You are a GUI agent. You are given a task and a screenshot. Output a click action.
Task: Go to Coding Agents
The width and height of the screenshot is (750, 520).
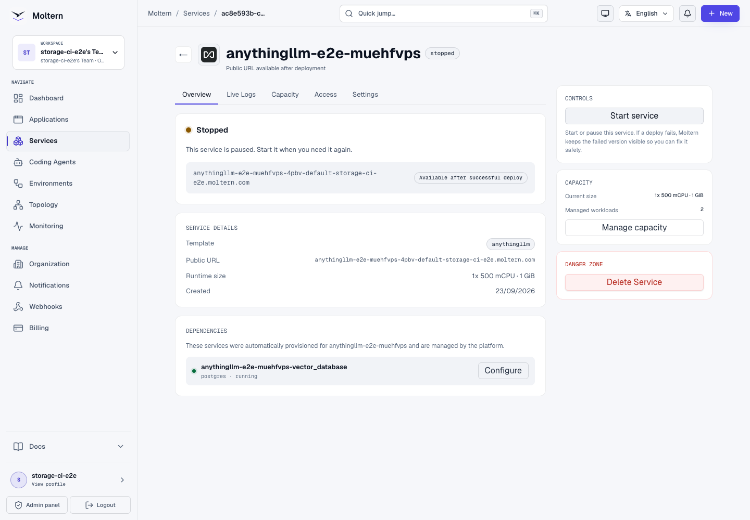68,162
